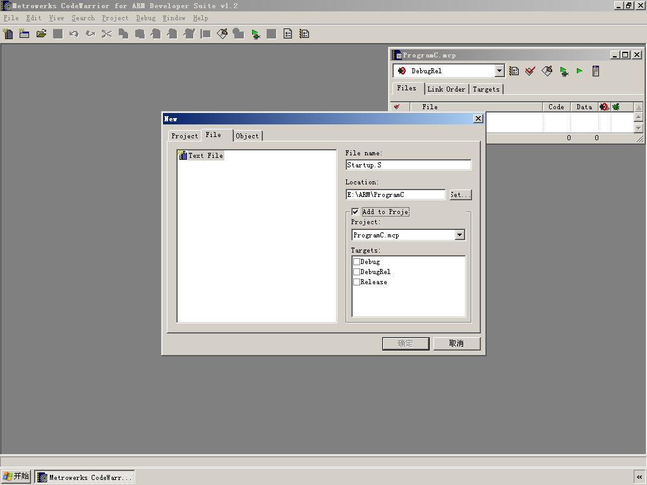This screenshot has height=485, width=647.
Task: Select the Text File list item
Action: 201,155
